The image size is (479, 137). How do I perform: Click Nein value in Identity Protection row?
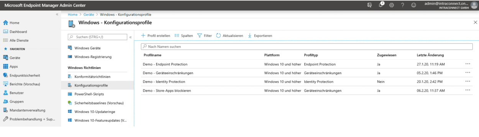click(381, 81)
